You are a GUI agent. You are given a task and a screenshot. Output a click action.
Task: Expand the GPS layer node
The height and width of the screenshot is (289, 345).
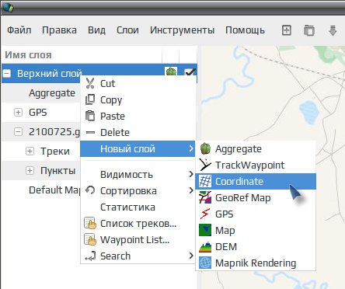(18, 113)
